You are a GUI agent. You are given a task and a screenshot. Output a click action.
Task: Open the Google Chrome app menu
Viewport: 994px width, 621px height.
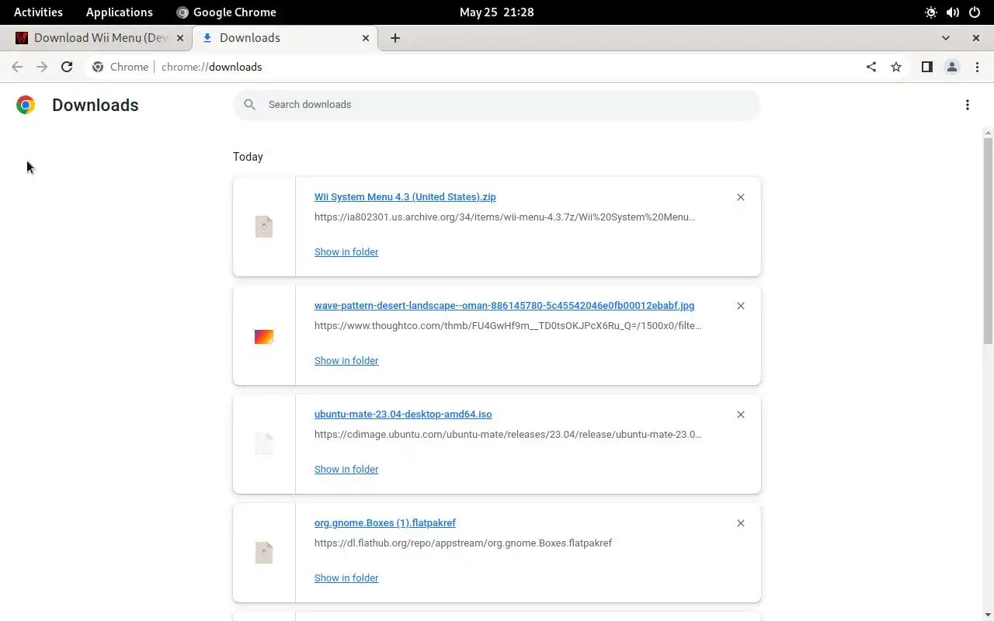(x=227, y=12)
